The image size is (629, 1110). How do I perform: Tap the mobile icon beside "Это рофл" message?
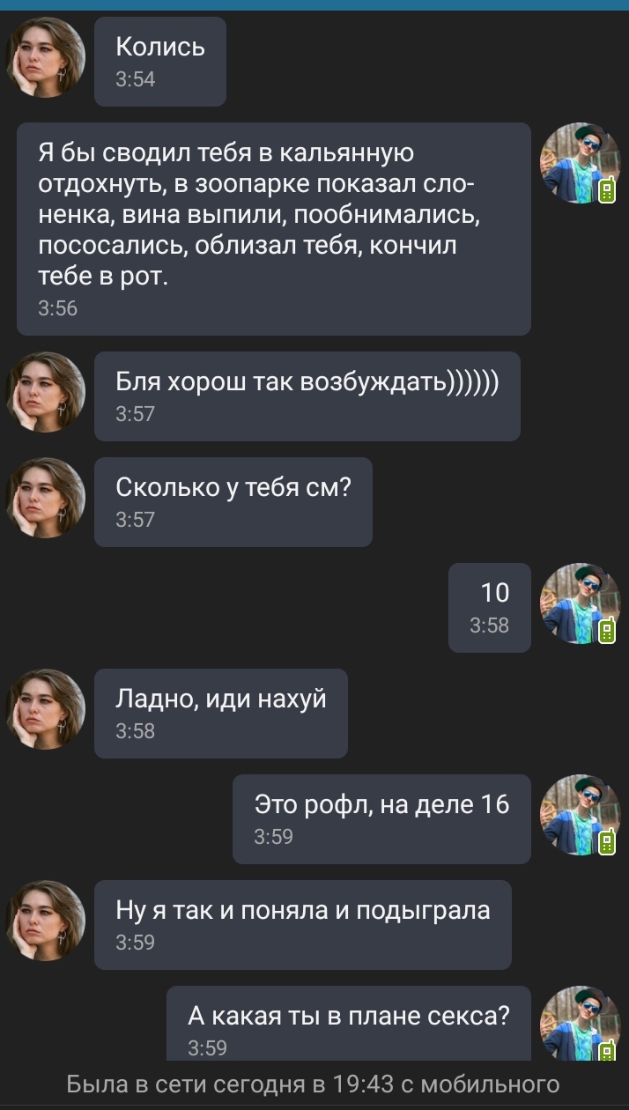606,843
